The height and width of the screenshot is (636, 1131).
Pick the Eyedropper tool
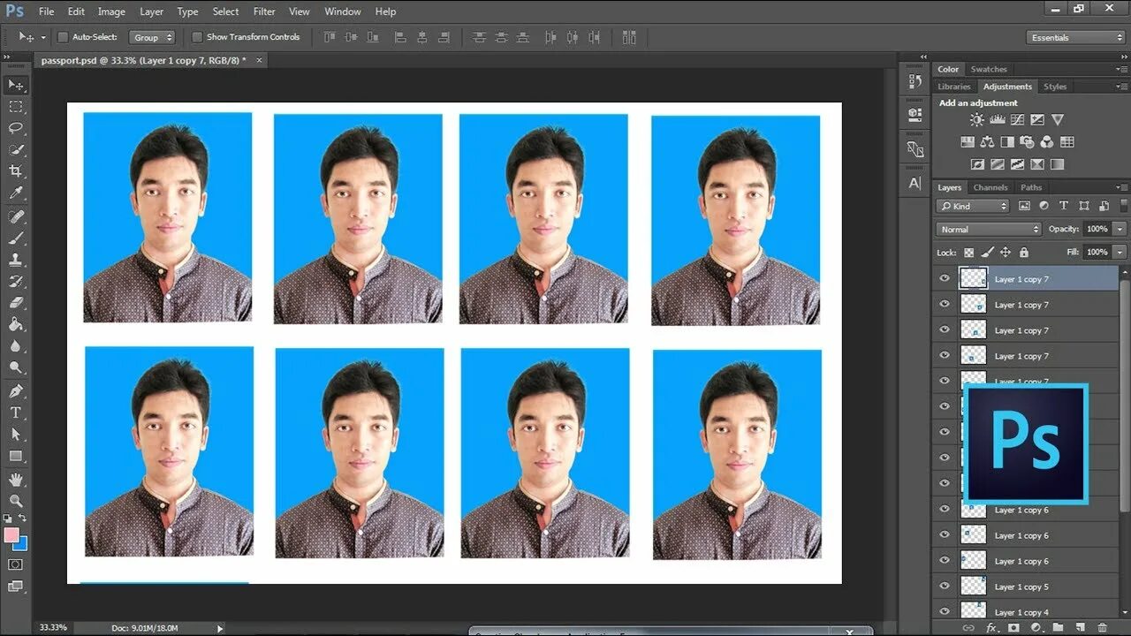click(16, 193)
